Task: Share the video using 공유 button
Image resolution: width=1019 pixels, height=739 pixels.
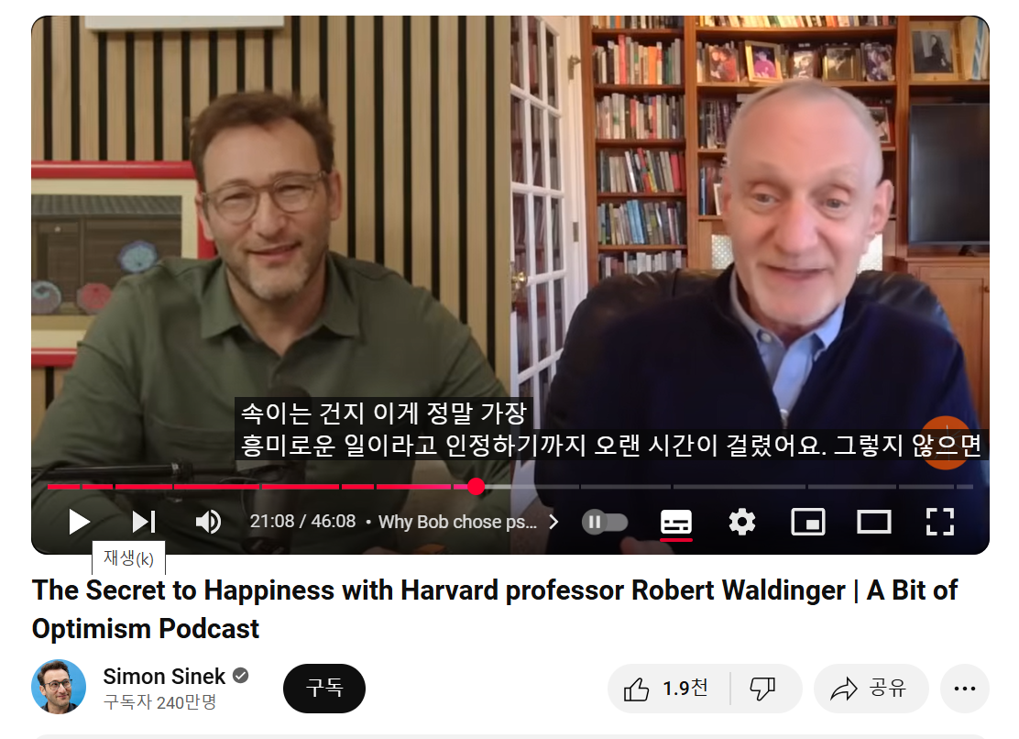Action: pyautogui.click(x=871, y=689)
